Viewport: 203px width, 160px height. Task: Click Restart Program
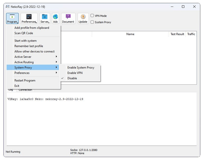(25, 80)
